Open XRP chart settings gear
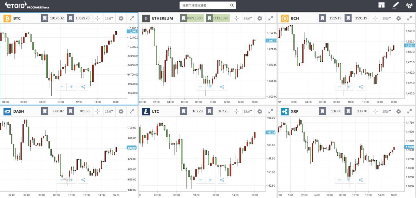 click(398, 111)
